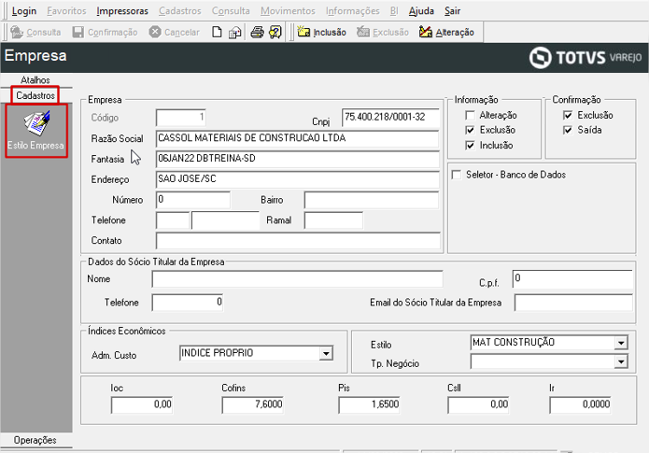
Task: Click the blank new page icon
Action: [x=217, y=32]
